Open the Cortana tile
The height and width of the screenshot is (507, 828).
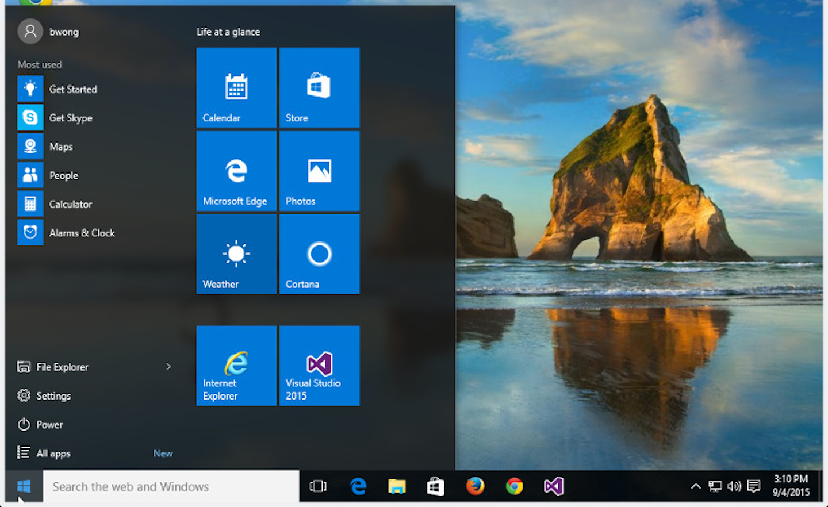319,254
